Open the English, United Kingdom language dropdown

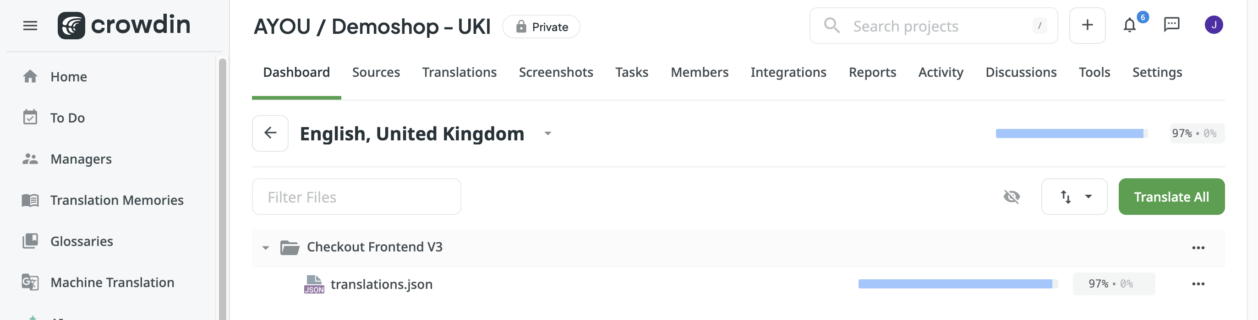(x=547, y=133)
